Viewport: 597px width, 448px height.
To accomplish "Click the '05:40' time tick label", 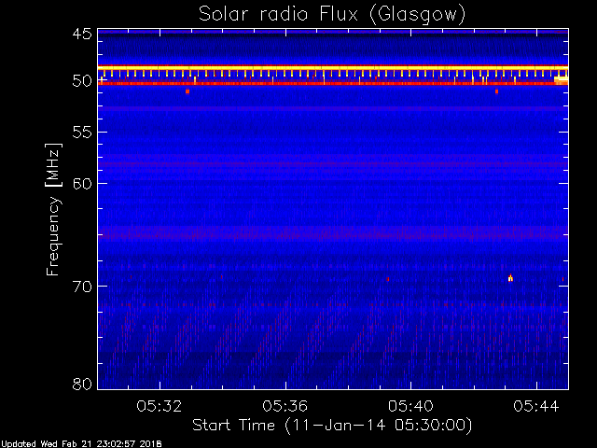I will click(x=410, y=406).
